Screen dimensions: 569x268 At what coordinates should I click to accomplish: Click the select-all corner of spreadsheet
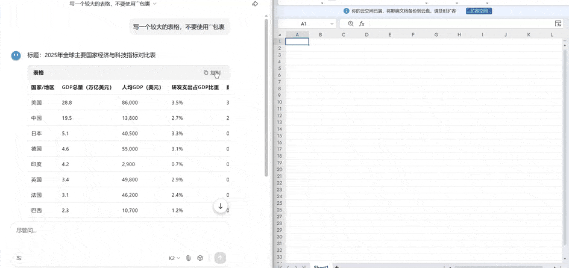pyautogui.click(x=280, y=35)
